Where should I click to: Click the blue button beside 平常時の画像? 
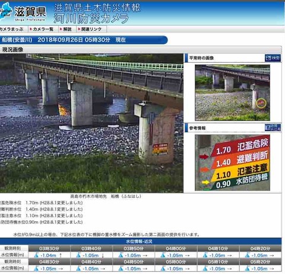[x=273, y=58]
